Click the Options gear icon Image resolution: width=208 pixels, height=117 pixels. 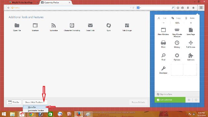[x=177, y=55]
